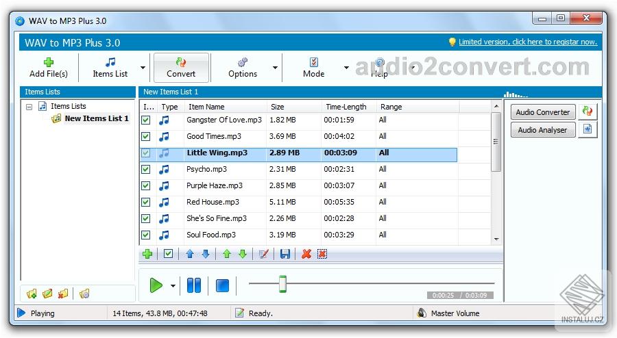Image resolution: width=617 pixels, height=338 pixels.
Task: Click the check all items icon
Action: (x=169, y=254)
